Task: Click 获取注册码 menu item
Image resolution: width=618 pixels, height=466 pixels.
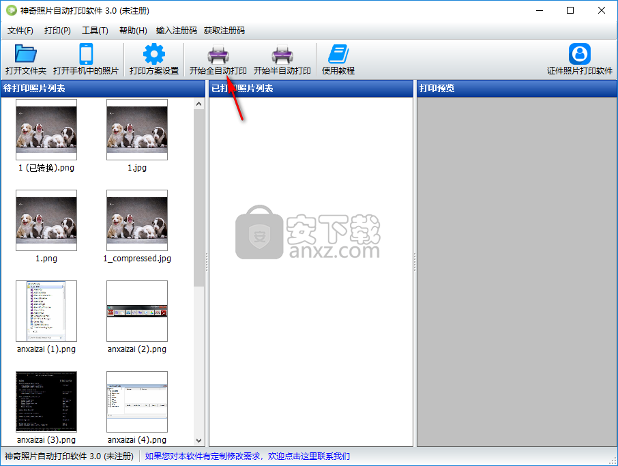Action: coord(224,31)
